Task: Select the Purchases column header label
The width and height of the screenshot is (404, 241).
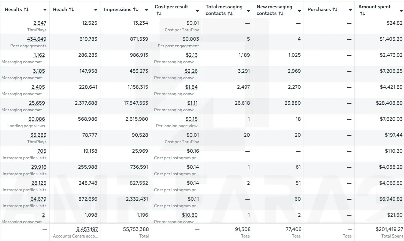Action: (319, 9)
